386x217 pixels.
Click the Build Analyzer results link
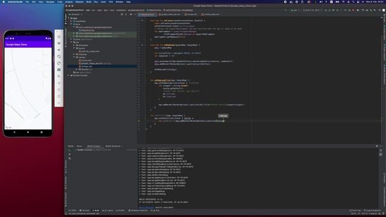[x=147, y=207]
